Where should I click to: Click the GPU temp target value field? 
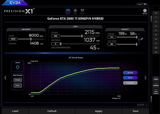[x=112, y=44]
